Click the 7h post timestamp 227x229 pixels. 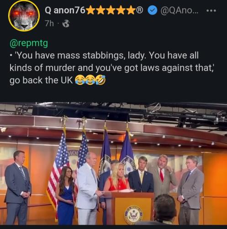pos(49,23)
